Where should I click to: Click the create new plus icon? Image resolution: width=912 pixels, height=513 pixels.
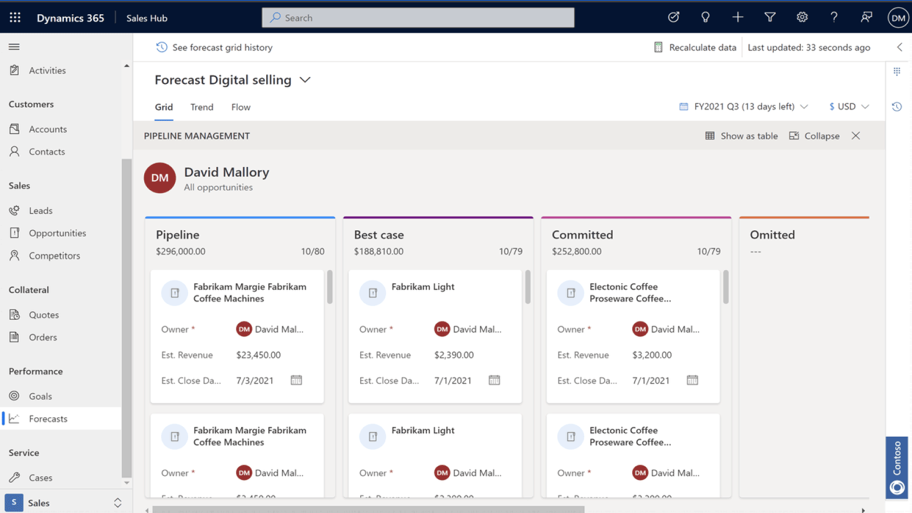737,17
